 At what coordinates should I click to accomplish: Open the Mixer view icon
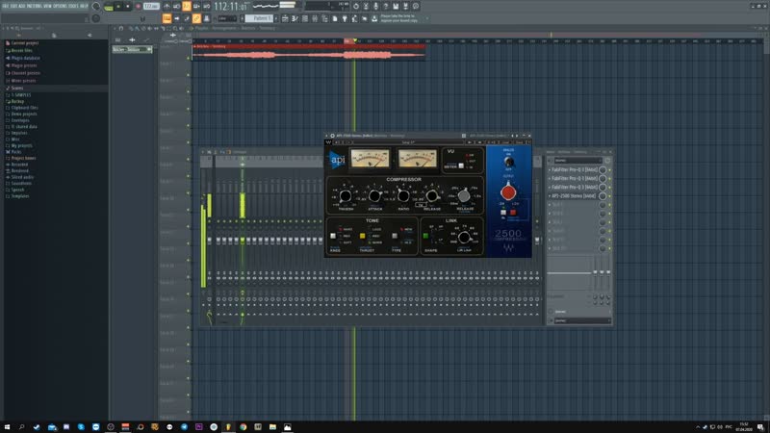315,18
